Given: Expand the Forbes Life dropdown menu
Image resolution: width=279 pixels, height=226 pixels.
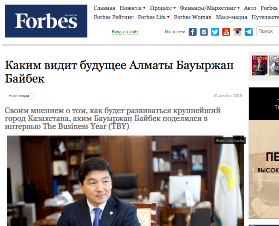Looking at the screenshot, I should click(154, 17).
